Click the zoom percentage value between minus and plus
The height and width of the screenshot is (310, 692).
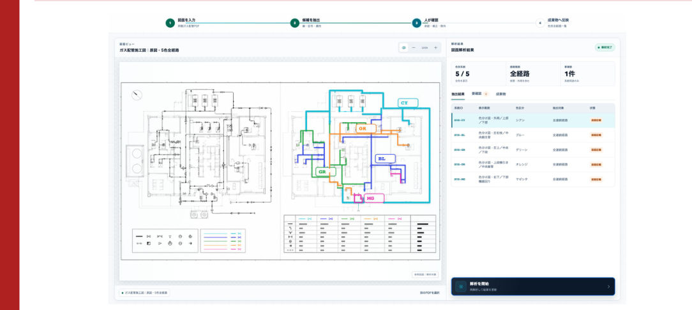[425, 48]
